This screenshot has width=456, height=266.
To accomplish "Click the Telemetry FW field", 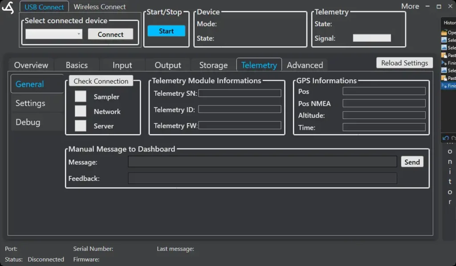I will [240, 125].
